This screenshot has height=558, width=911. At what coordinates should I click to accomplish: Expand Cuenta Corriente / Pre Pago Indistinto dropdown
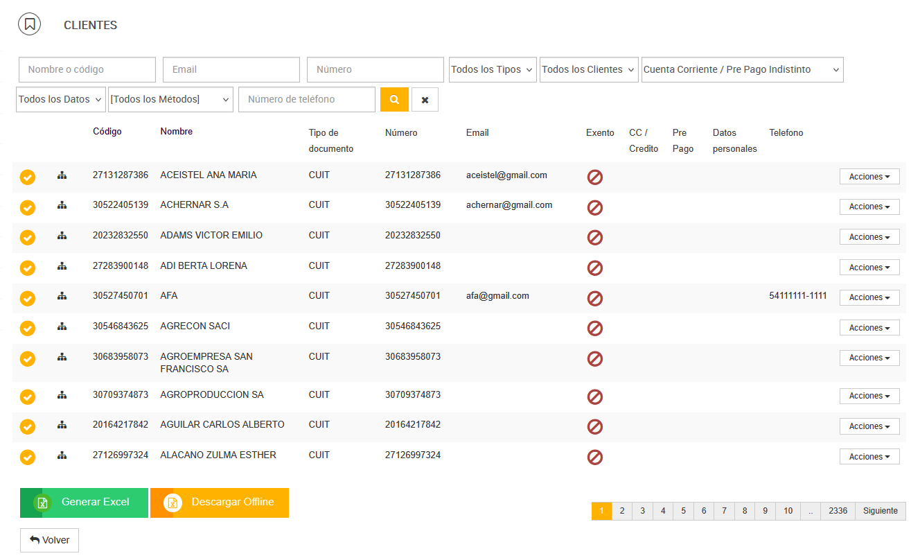[x=742, y=69]
